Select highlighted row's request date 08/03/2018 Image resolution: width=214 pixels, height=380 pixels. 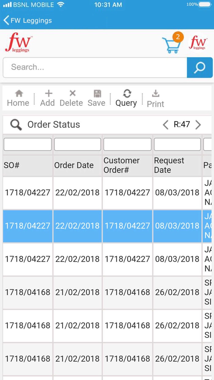[x=177, y=226]
